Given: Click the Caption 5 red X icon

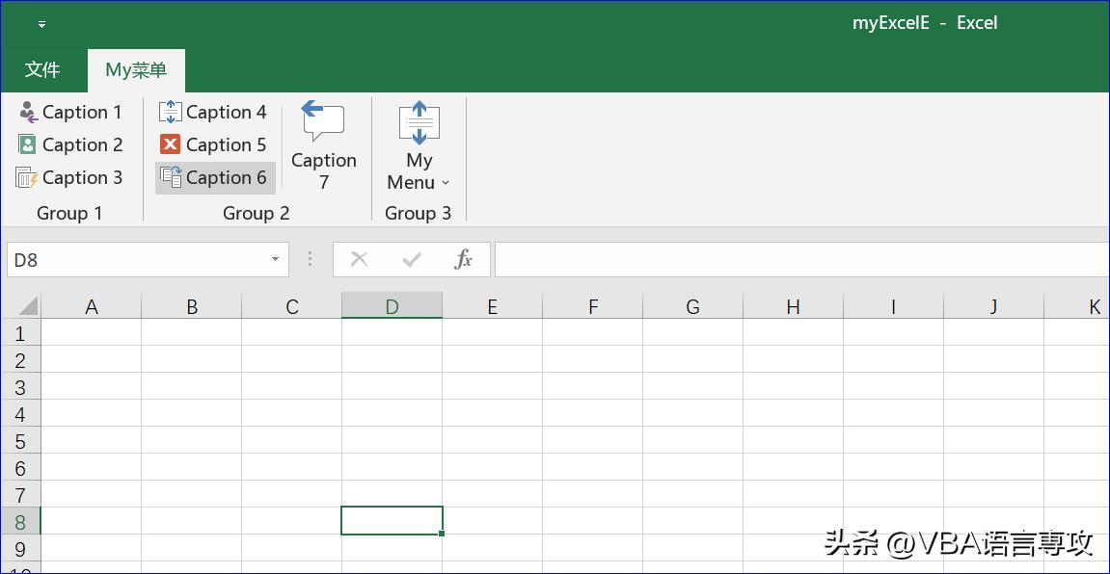Looking at the screenshot, I should coord(171,144).
